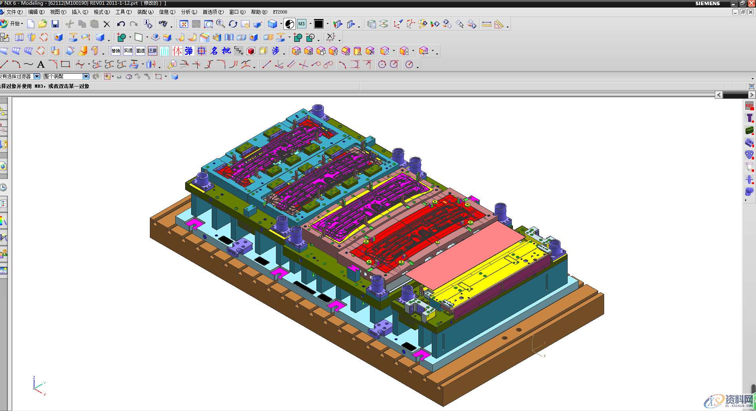This screenshot has width=756, height=411.
Task: Toggle the 实透 solid transparency button
Action: point(128,51)
